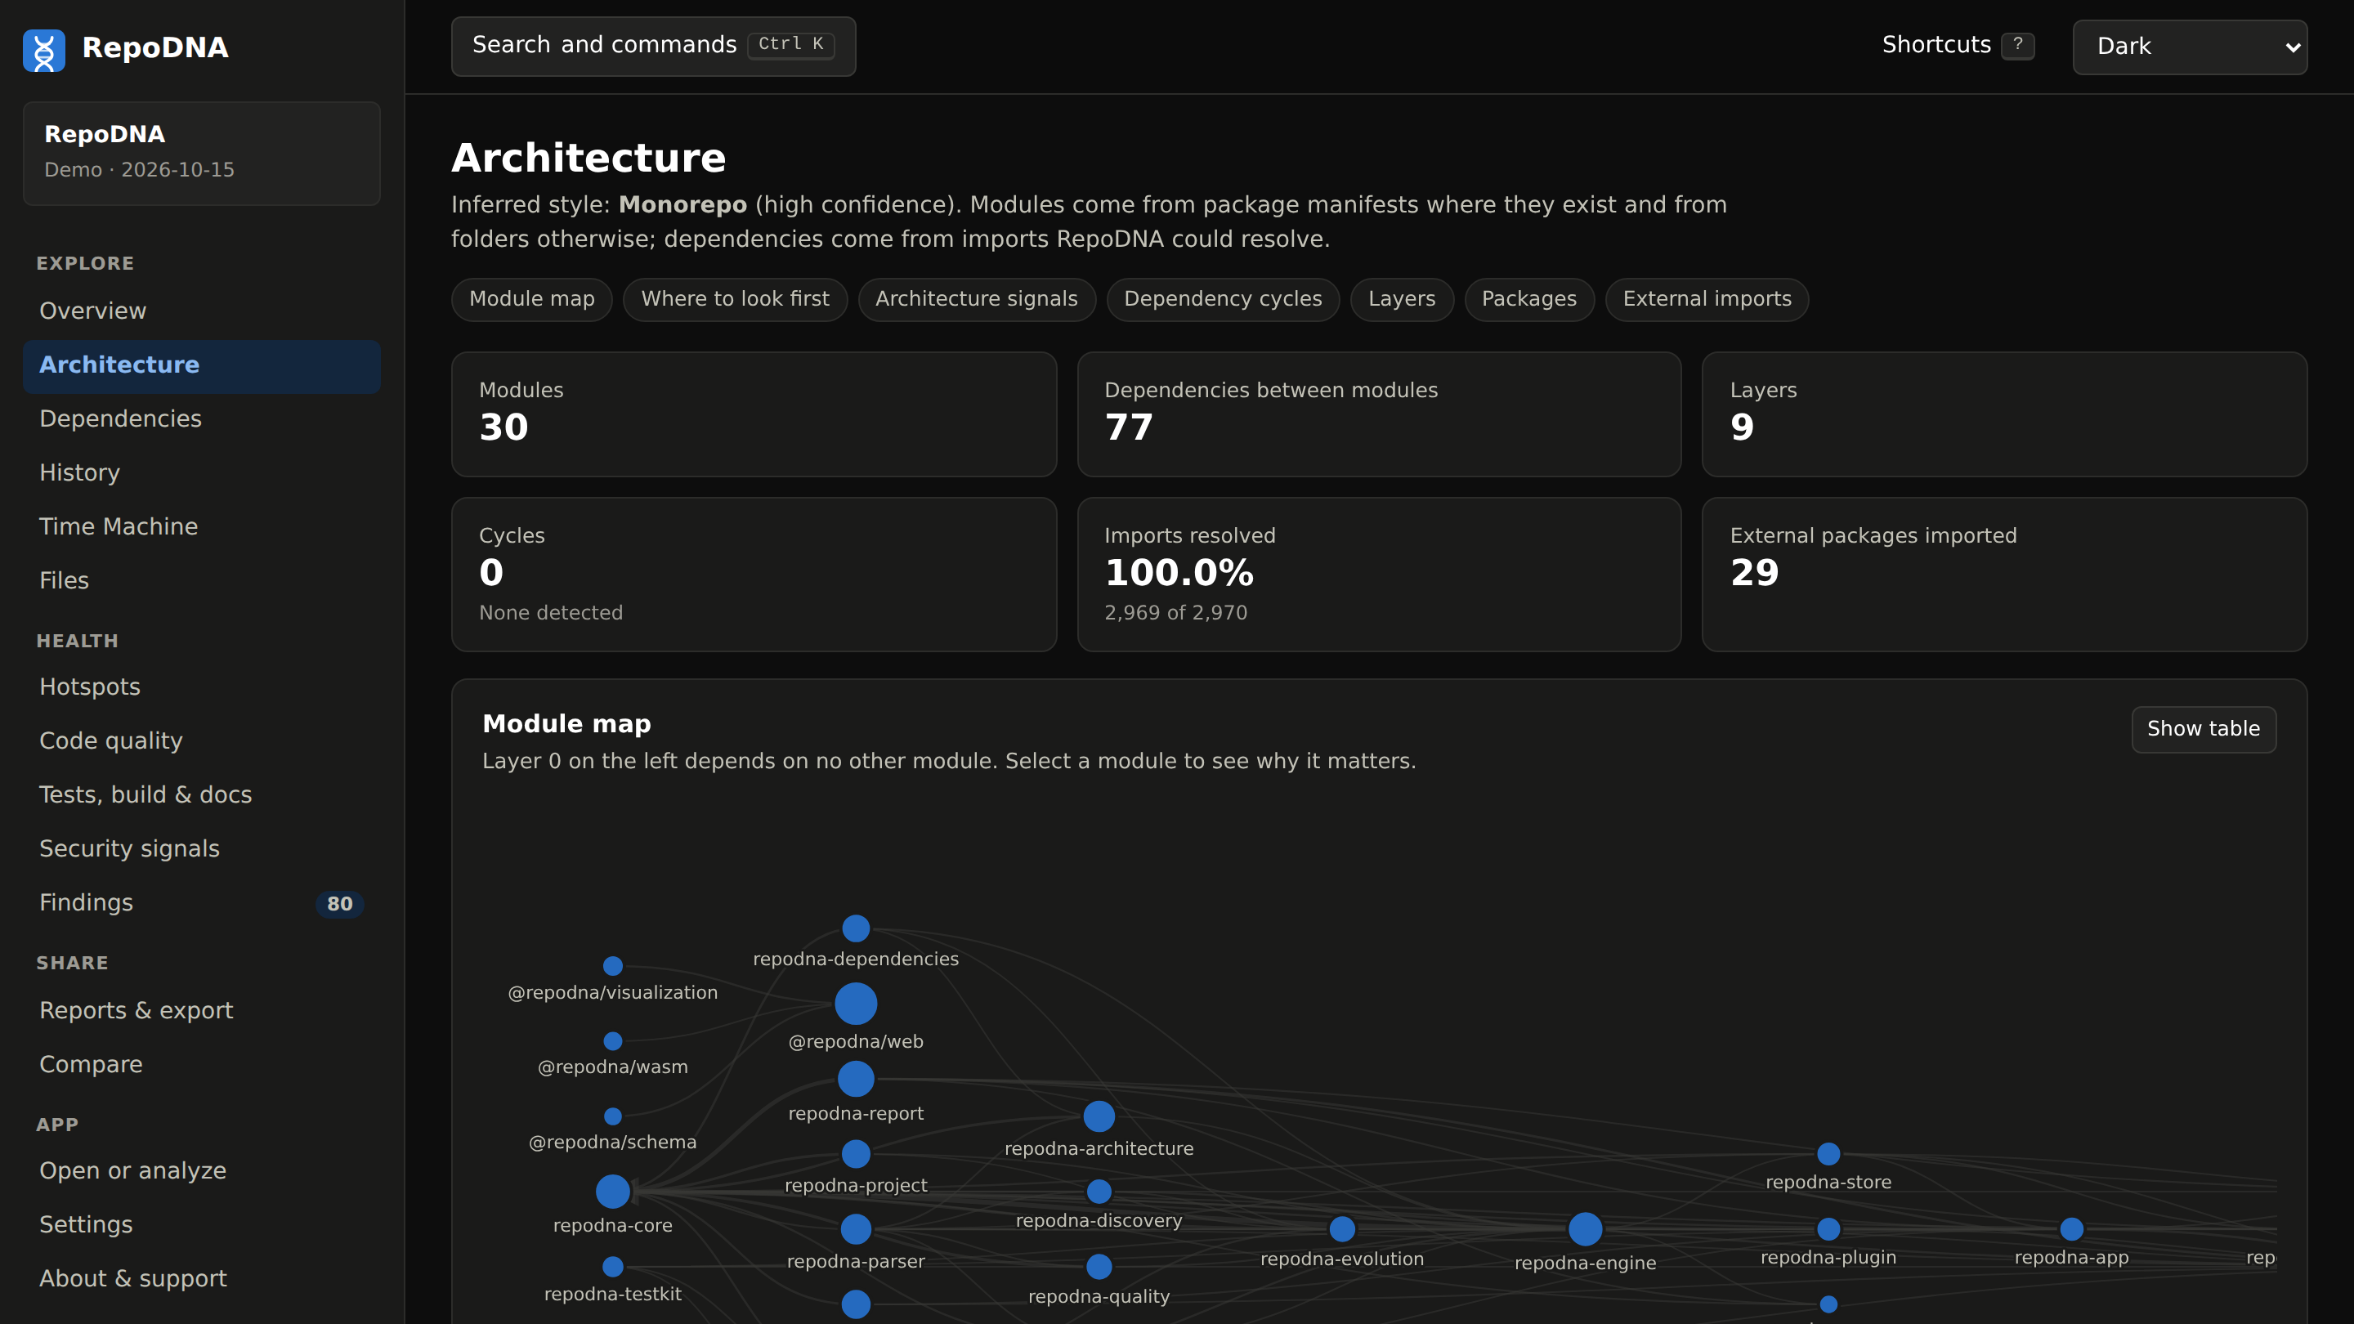Go to Tests, build & docs

pos(201,795)
